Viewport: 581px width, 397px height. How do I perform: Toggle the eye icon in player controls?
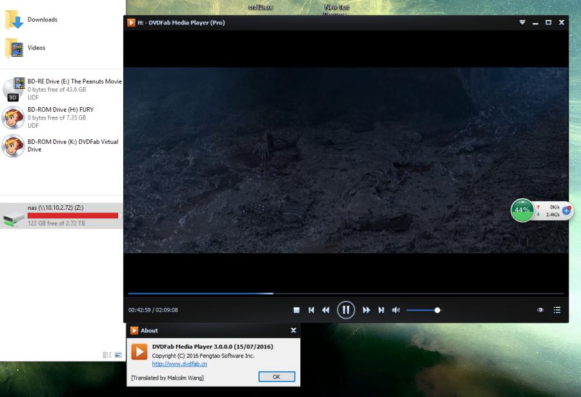point(540,310)
